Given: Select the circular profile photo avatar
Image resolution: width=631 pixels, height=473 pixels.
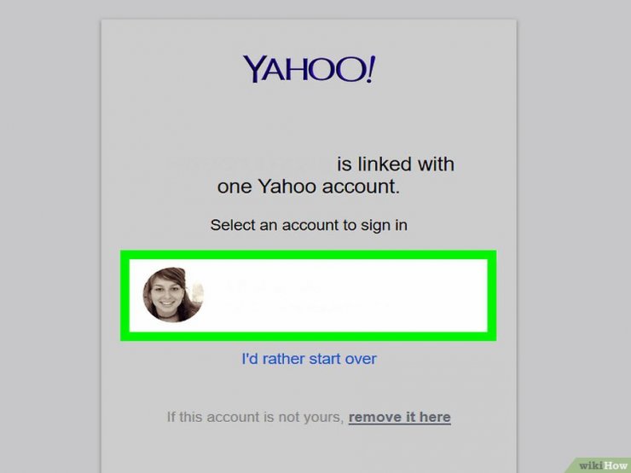Looking at the screenshot, I should (x=173, y=295).
